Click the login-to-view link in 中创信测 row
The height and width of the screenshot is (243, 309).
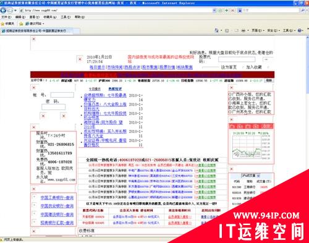tap(180, 223)
